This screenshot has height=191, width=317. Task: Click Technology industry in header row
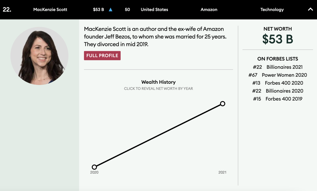[x=272, y=9]
